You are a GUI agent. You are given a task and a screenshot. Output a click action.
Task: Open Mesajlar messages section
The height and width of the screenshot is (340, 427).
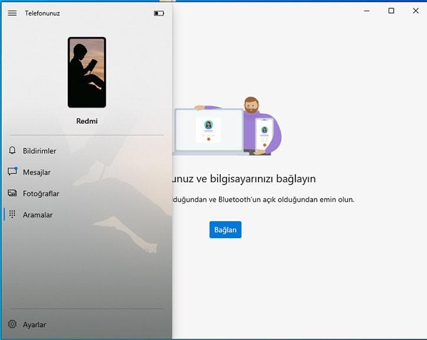[x=87, y=172]
